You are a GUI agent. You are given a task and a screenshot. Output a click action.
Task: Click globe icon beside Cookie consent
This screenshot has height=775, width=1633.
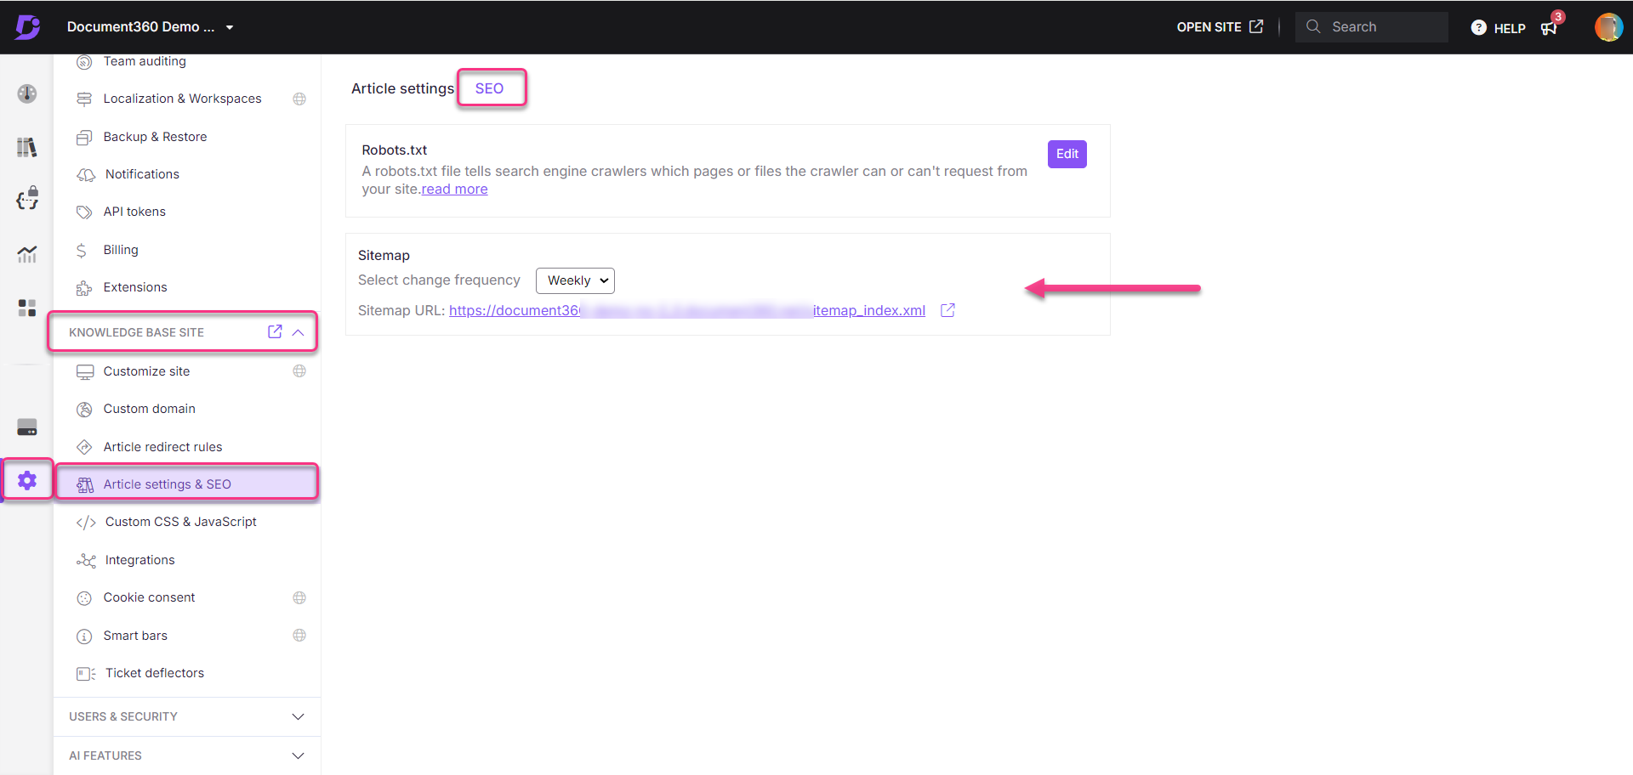(299, 598)
